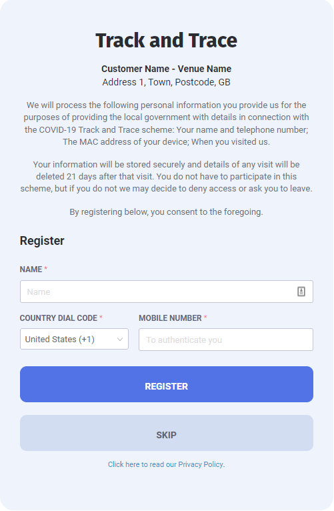Click the venue address line
Image resolution: width=334 pixels, height=511 pixels.
[167, 83]
